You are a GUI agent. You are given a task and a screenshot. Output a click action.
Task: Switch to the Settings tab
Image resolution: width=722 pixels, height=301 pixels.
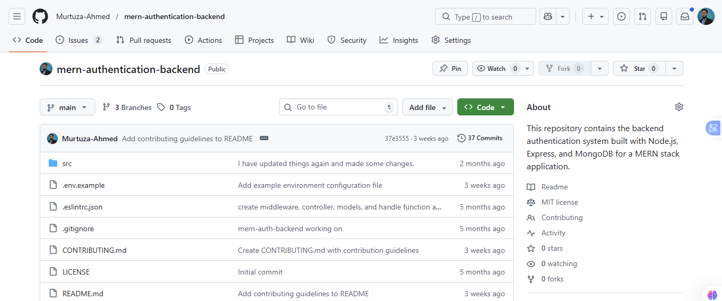(452, 40)
